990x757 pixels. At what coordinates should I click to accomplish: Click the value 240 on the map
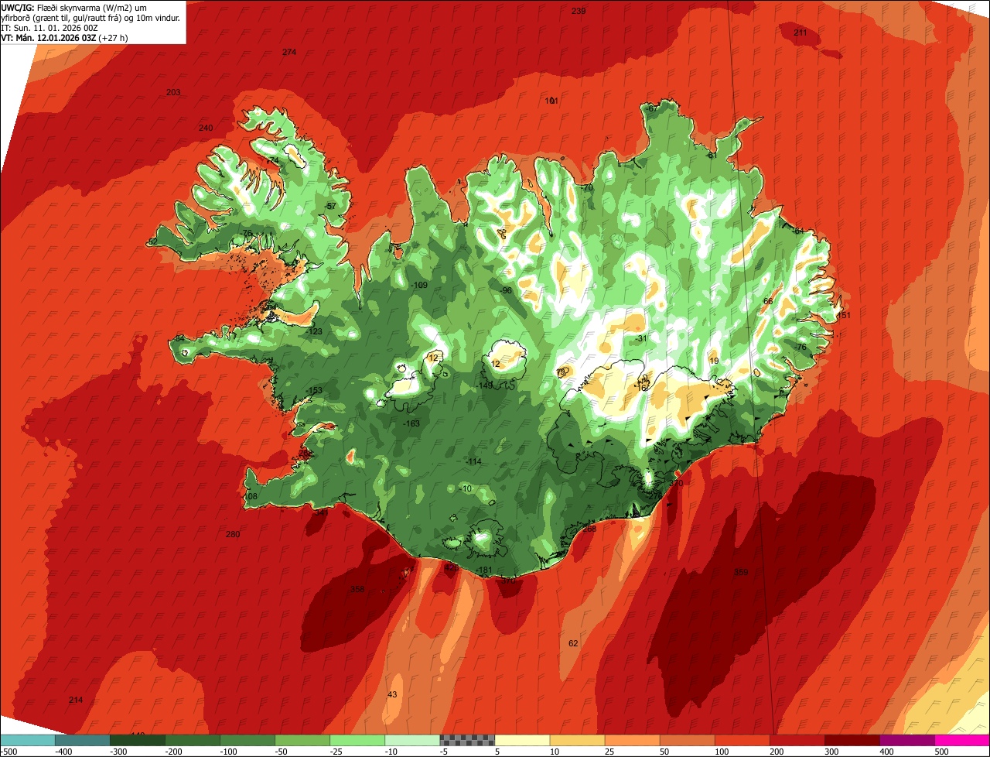coord(206,128)
